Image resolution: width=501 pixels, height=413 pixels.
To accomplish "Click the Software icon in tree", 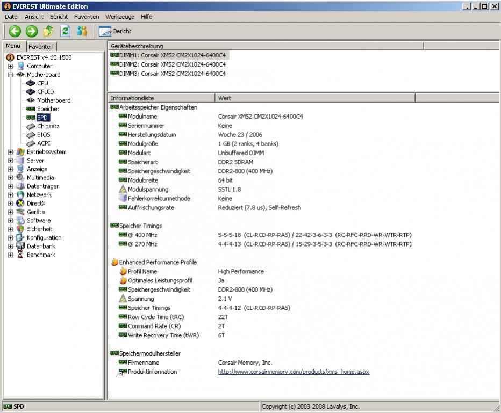I will point(20,221).
